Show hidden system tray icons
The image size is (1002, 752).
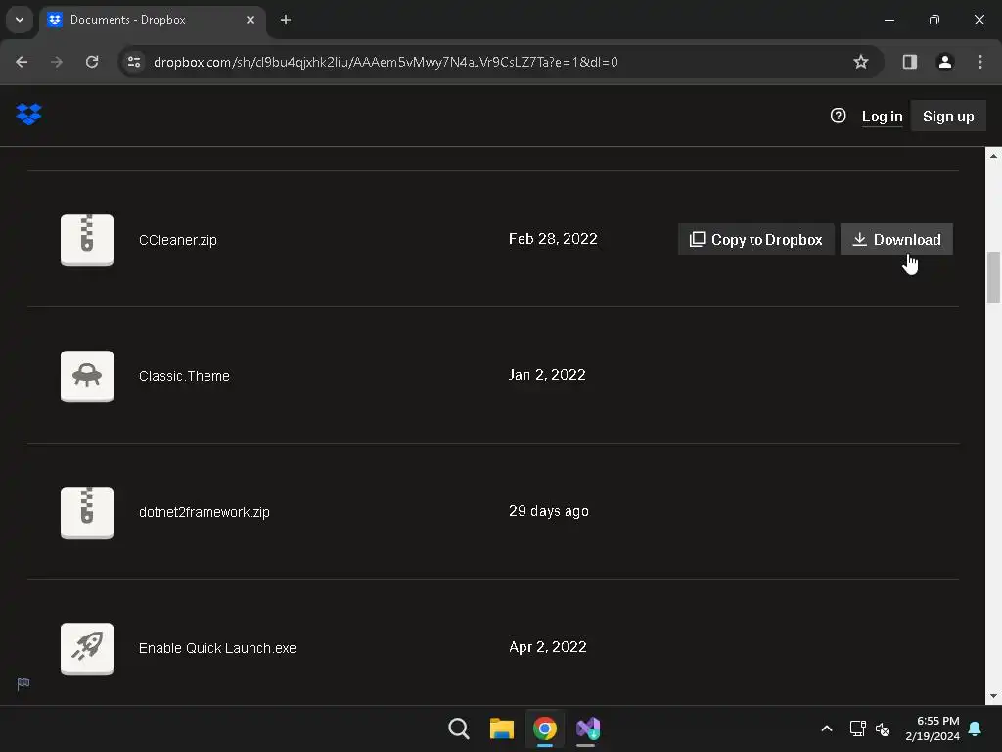(826, 728)
